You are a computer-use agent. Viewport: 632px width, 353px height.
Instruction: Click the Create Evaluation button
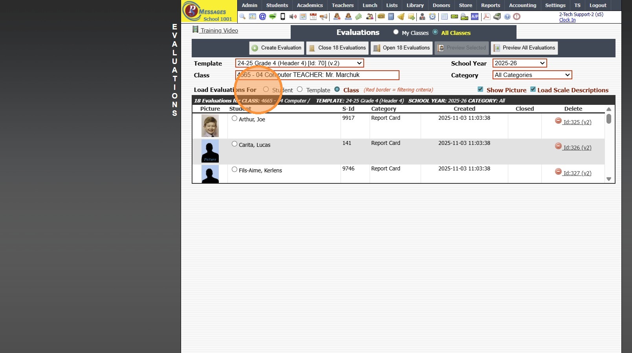[x=277, y=48]
